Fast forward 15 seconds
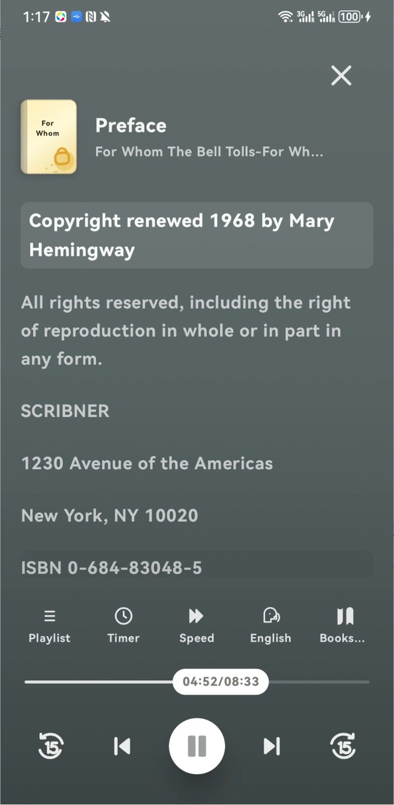This screenshot has height=805, width=394. 343,746
